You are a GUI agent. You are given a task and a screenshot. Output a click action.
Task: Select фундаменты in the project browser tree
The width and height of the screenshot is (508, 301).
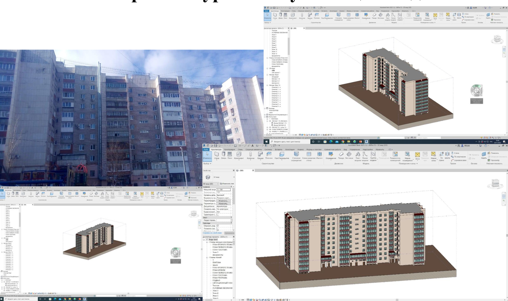[218, 255]
